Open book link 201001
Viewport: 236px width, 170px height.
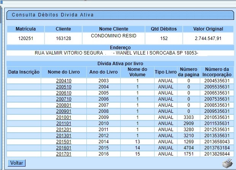[x=64, y=117]
